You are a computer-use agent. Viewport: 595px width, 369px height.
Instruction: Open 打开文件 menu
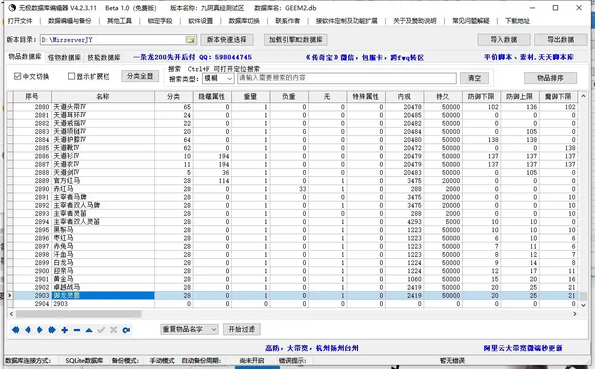tap(20, 21)
